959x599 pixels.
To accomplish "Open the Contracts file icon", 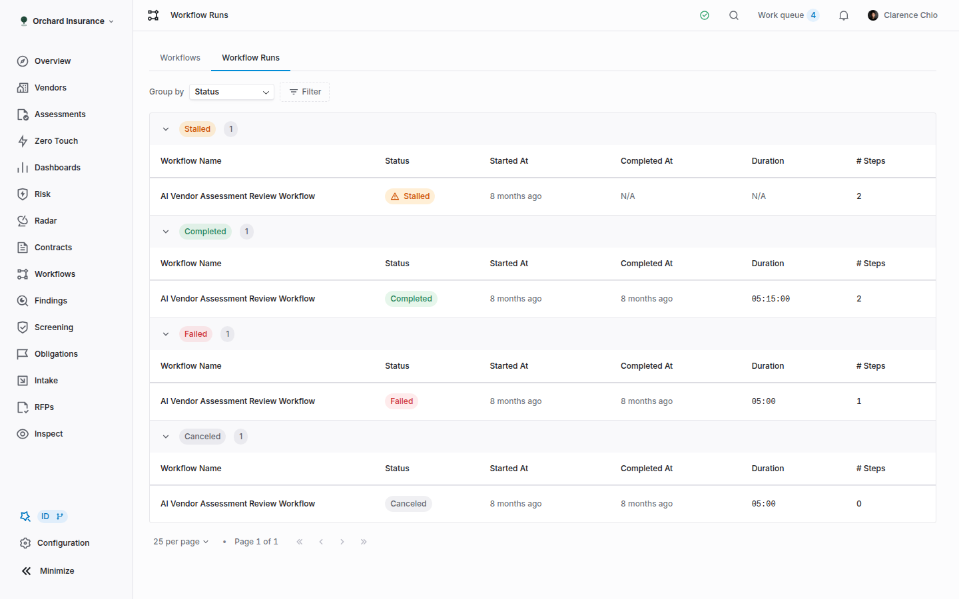I will [23, 248].
